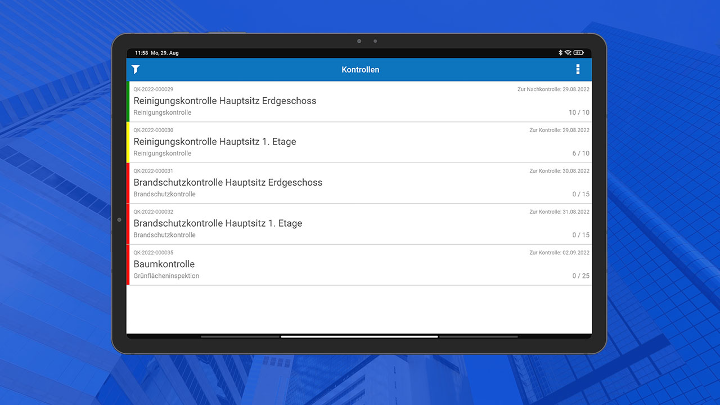The image size is (720, 405).
Task: Tap the Mo, 29. Aug date
Action: click(x=164, y=53)
